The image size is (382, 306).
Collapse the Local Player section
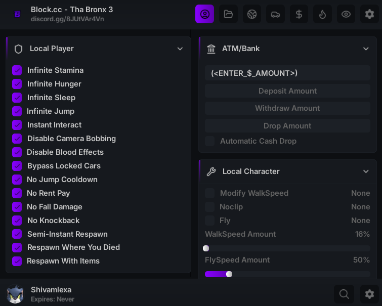pos(180,49)
